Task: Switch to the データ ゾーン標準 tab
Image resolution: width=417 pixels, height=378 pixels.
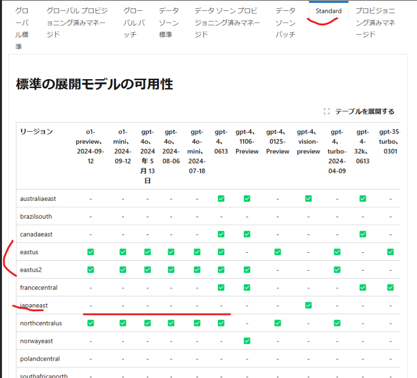Action: click(x=168, y=23)
